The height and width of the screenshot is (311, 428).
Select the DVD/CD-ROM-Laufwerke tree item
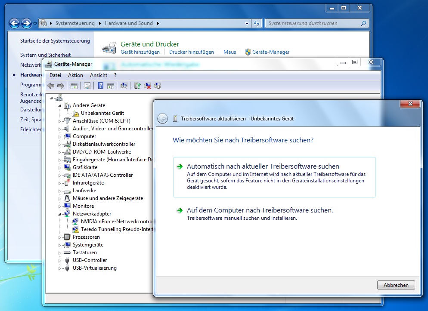[102, 152]
